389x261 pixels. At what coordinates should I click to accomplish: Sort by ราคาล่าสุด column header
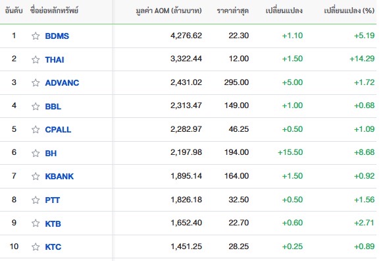point(233,11)
